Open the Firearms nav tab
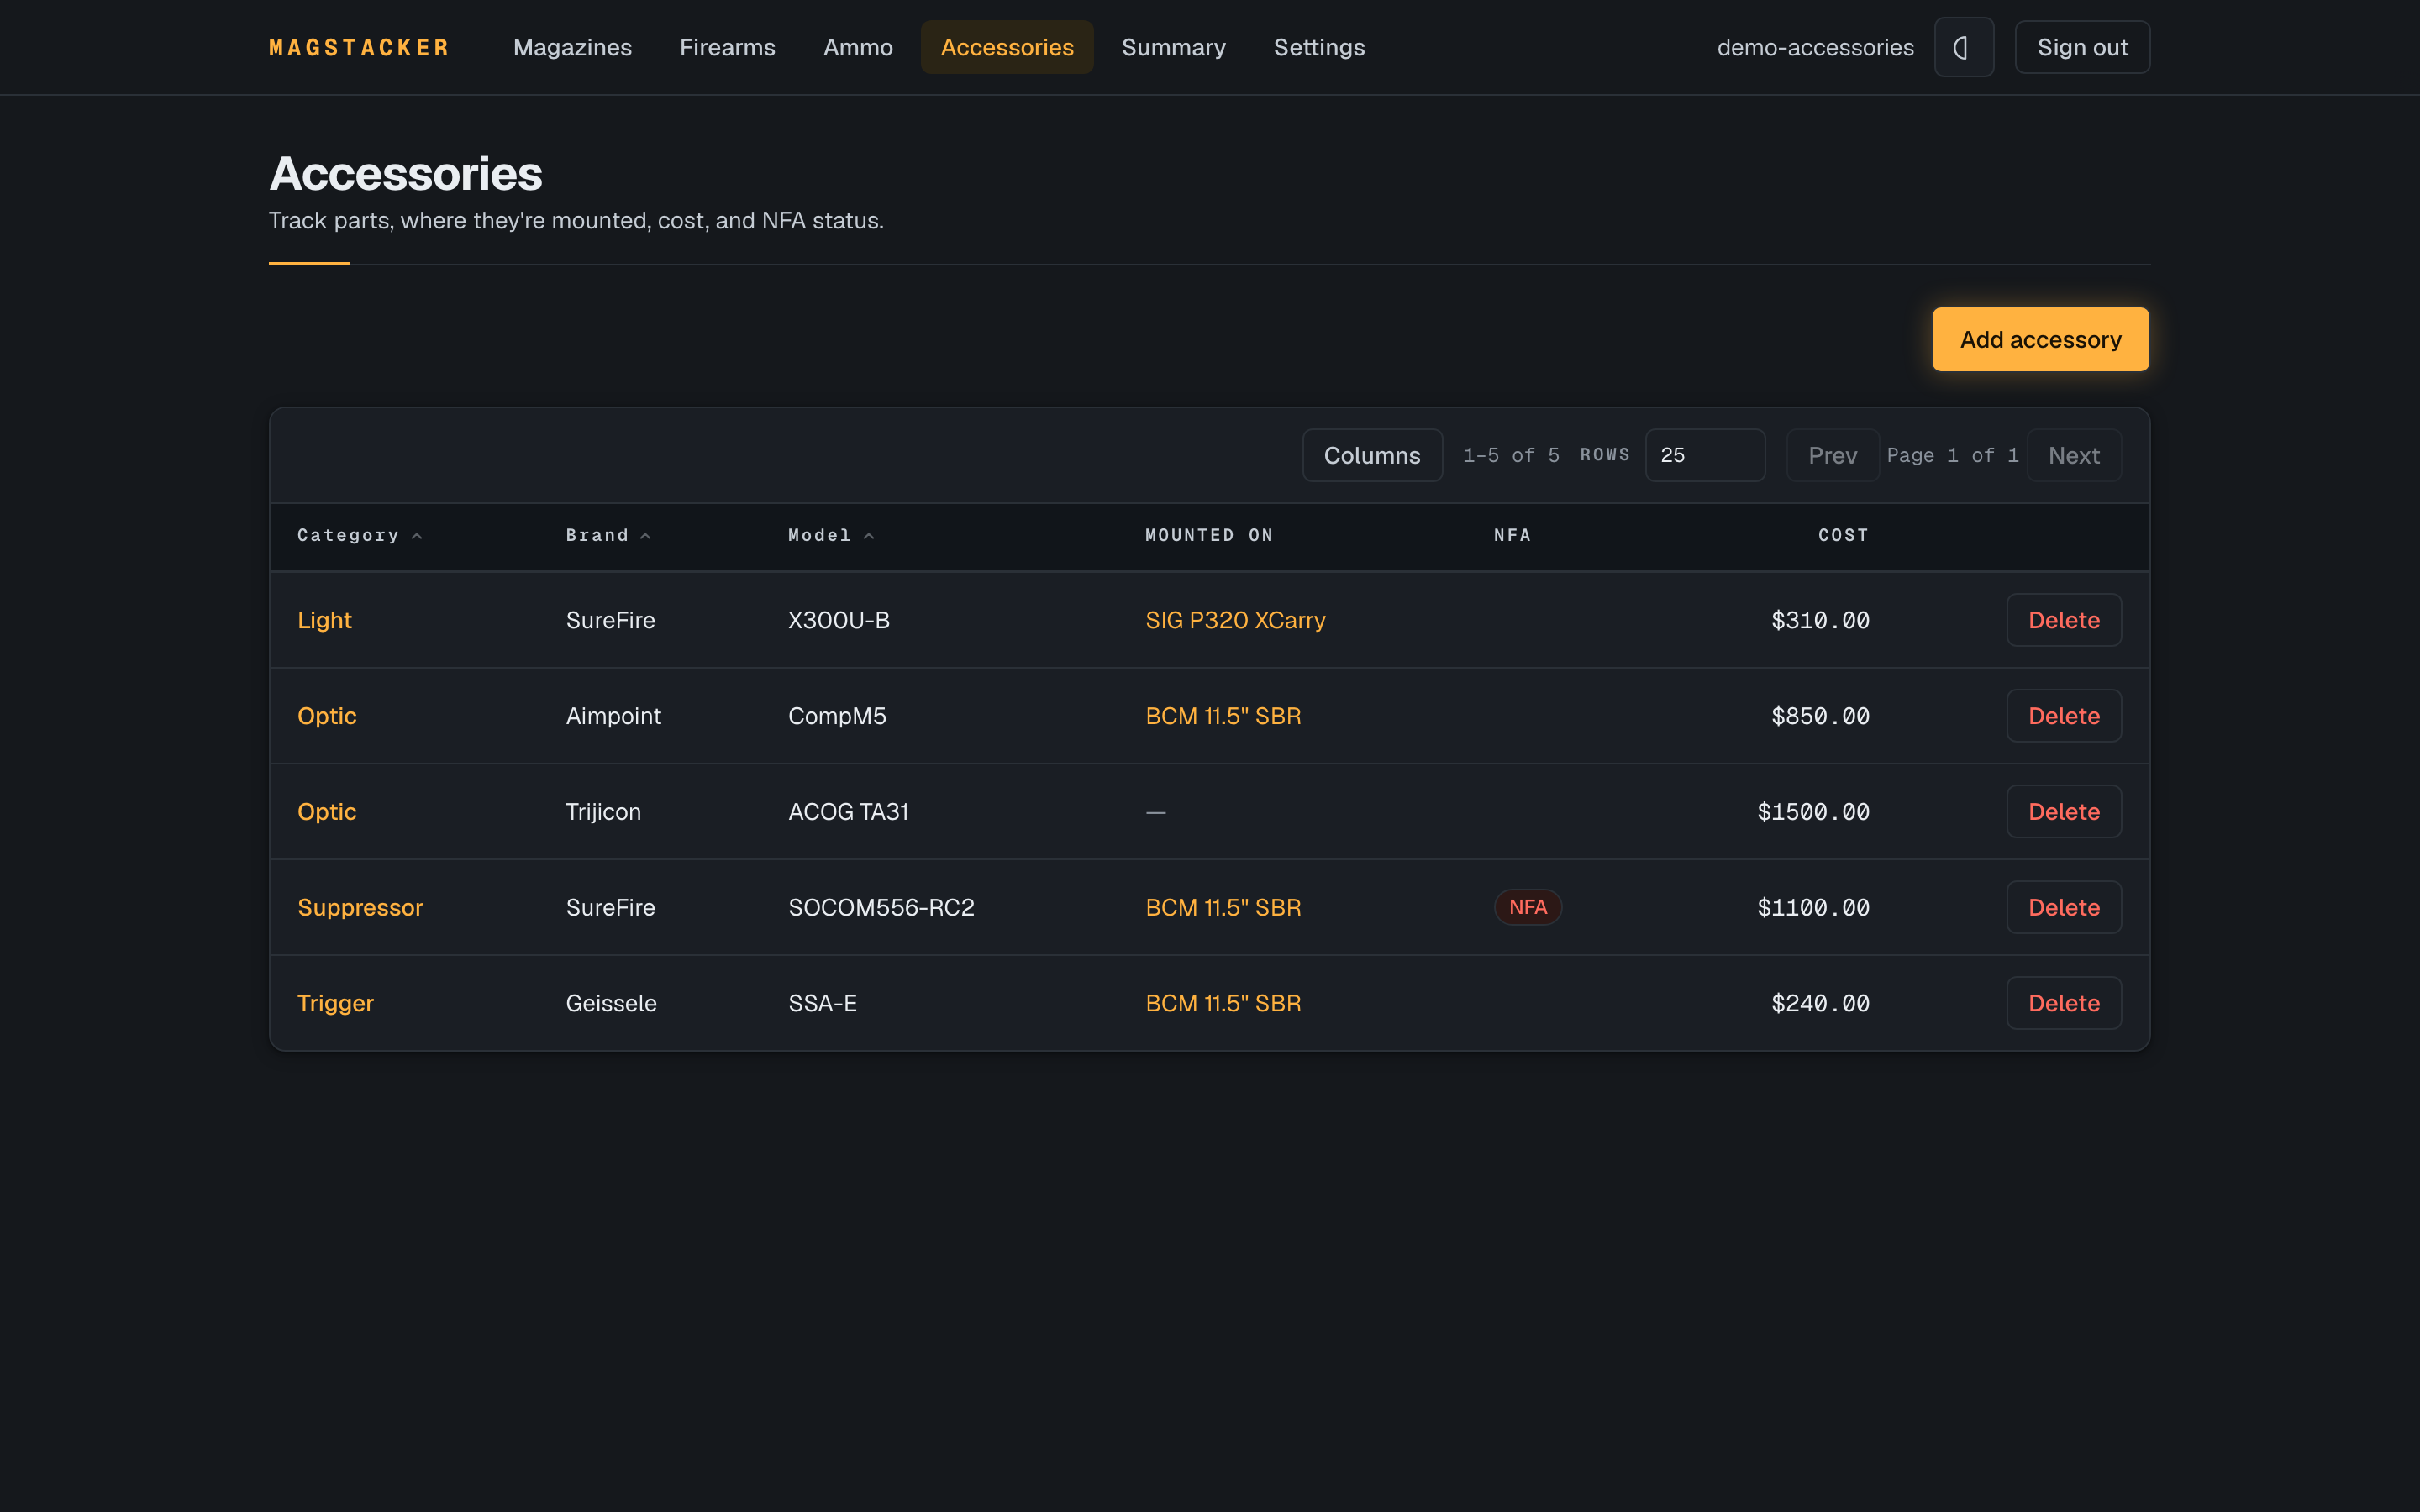 pos(727,47)
